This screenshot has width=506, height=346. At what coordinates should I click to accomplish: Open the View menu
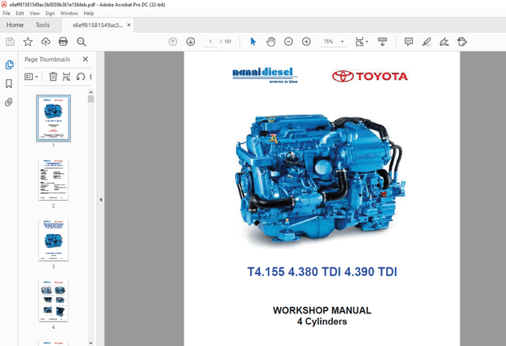pyautogui.click(x=34, y=13)
